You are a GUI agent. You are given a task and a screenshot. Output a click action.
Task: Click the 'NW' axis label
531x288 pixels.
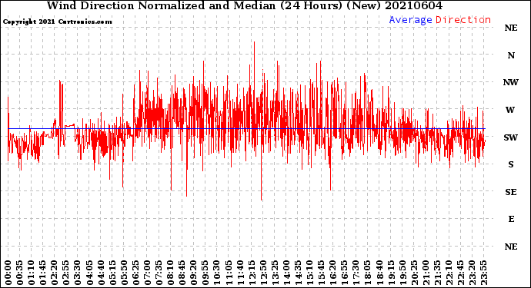511,82
